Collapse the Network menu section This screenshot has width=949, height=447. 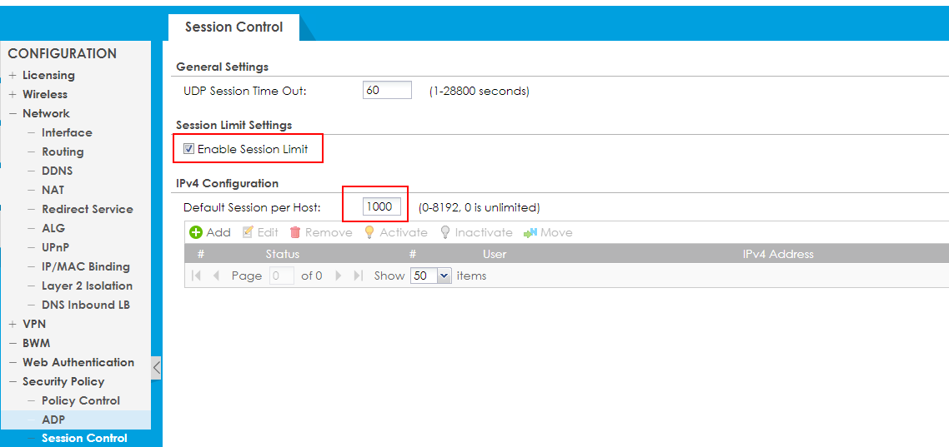point(13,114)
